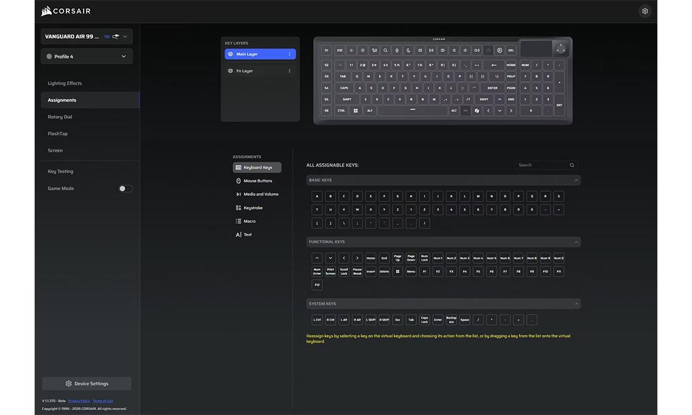Select the screen display on virtual keyboard
This screenshot has width=692, height=415.
pyautogui.click(x=536, y=48)
